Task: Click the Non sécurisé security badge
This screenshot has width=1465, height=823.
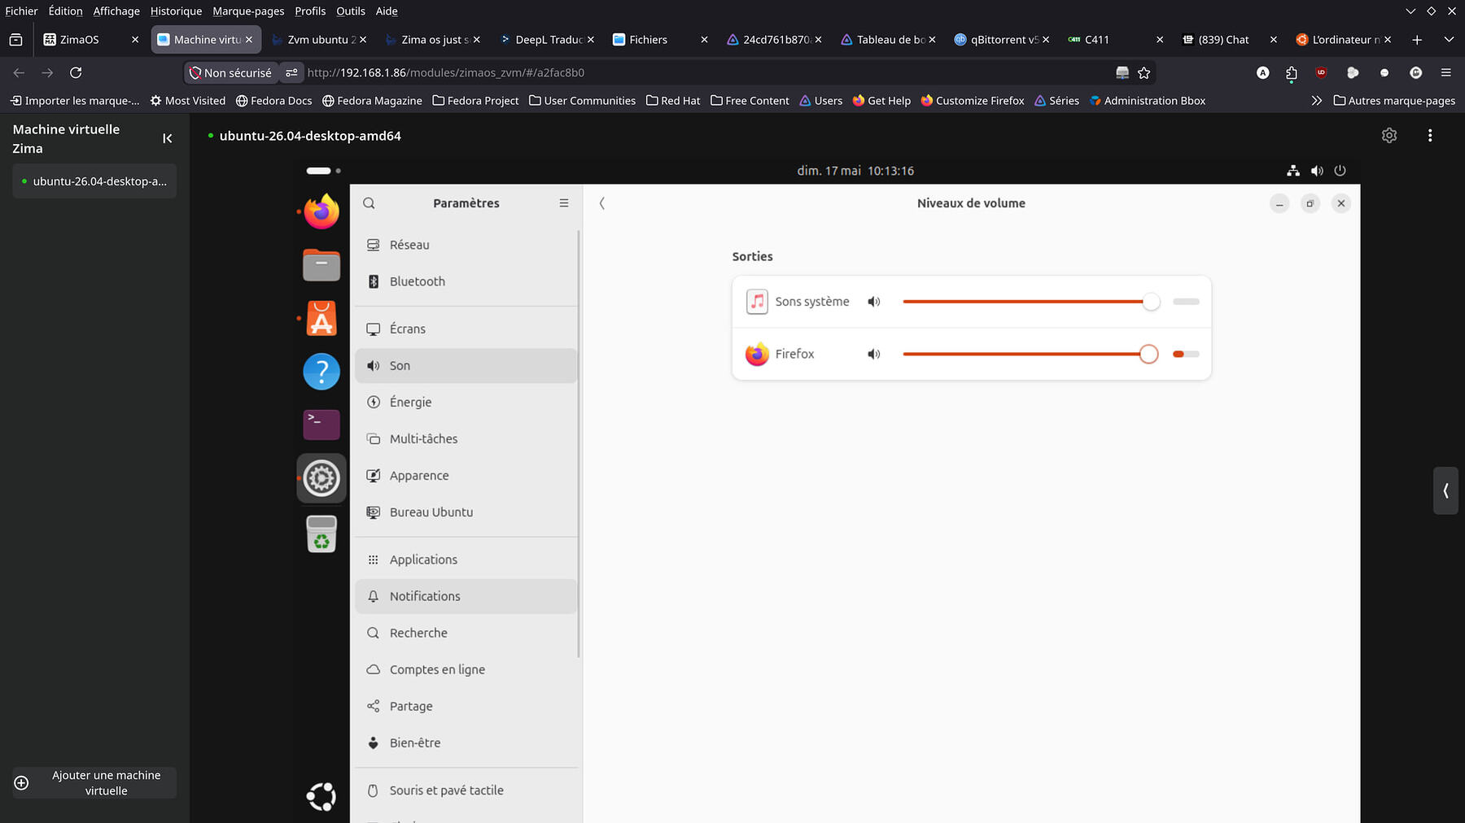Action: coord(231,72)
